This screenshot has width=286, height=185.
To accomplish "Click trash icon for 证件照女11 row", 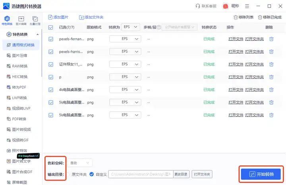I will [x=272, y=64].
